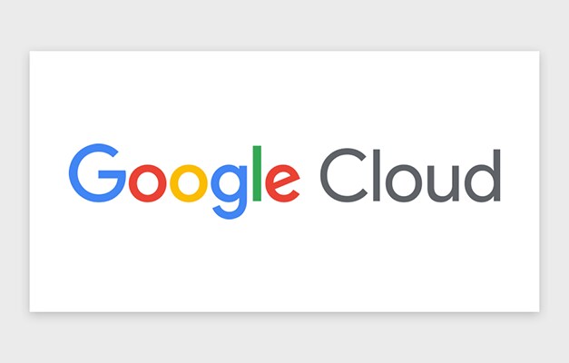Select the gray letter l in Cloud

(377, 175)
